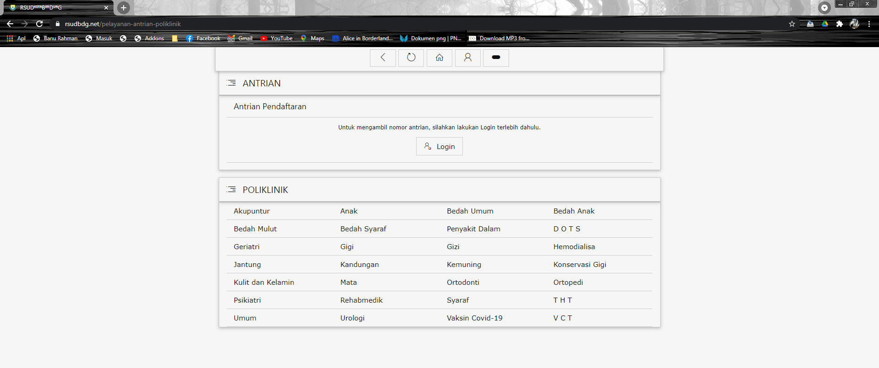Click the list icon beside POLIKLINIK heading
Screen dimensions: 879x368
(x=231, y=190)
